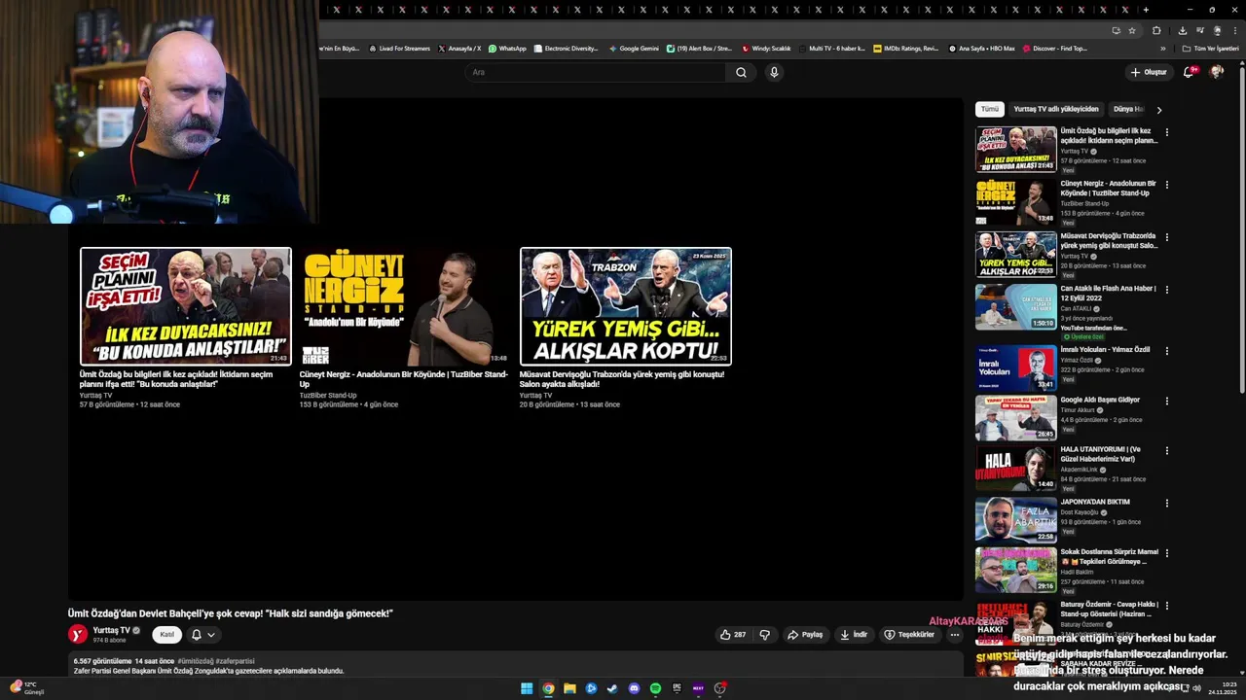Screen dimensions: 1246x700
Task: Open Chrome from the taskbar
Action: pos(548,688)
